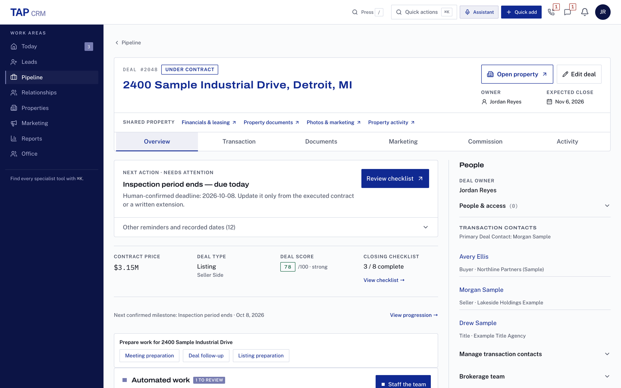This screenshot has width=621, height=388.
Task: Click 'Primary Deal Contact: Morgan Sample' text
Action: coord(505,237)
